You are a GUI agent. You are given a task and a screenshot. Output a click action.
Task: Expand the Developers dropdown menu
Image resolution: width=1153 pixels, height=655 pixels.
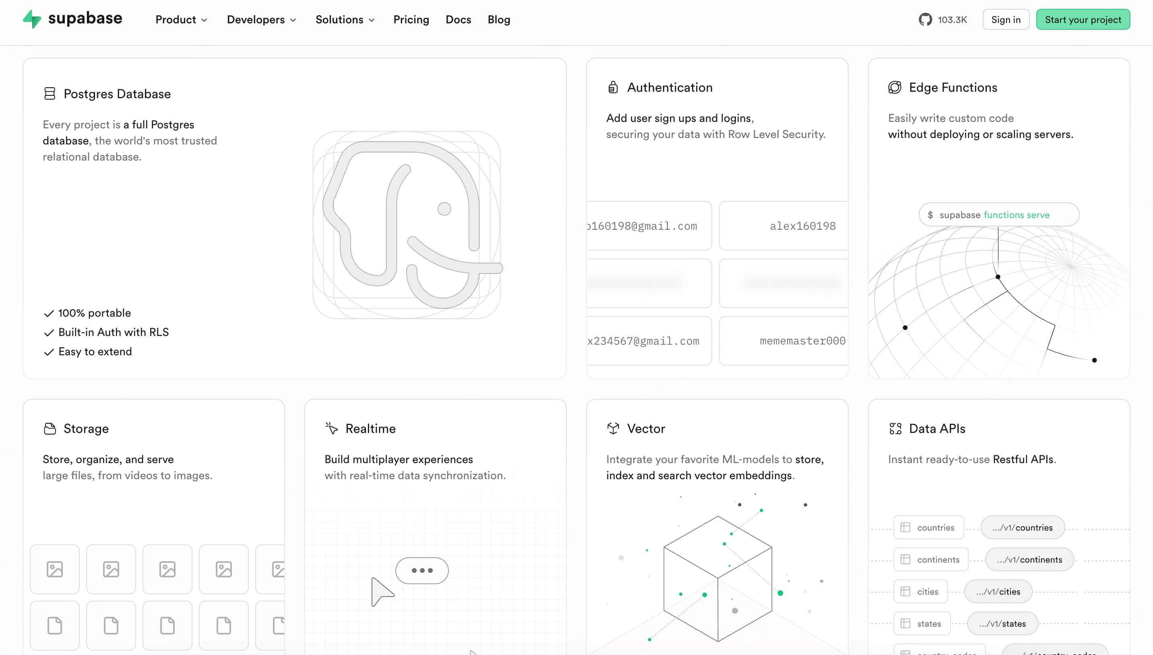(261, 19)
